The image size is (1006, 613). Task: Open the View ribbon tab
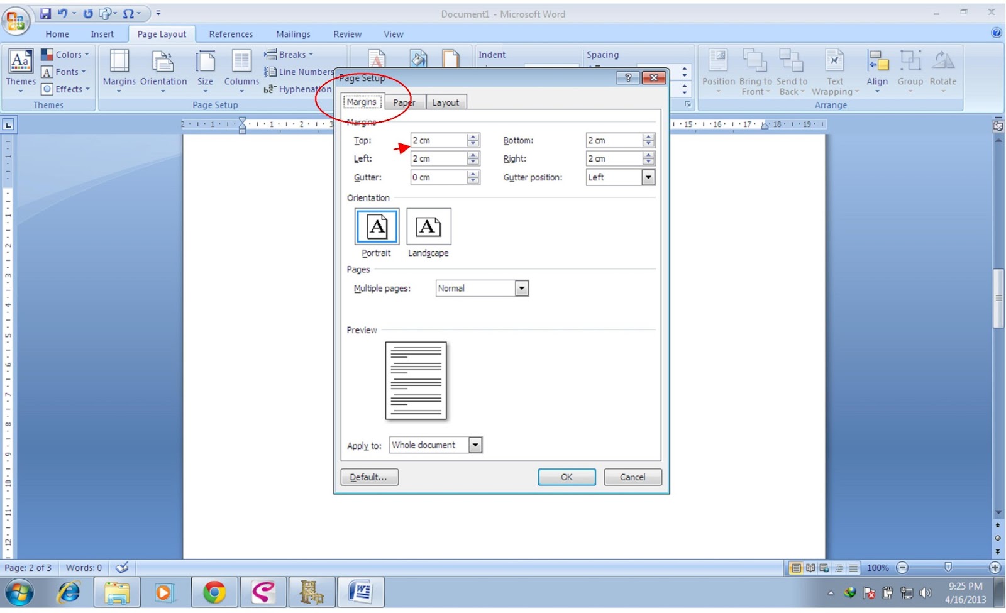(x=394, y=34)
